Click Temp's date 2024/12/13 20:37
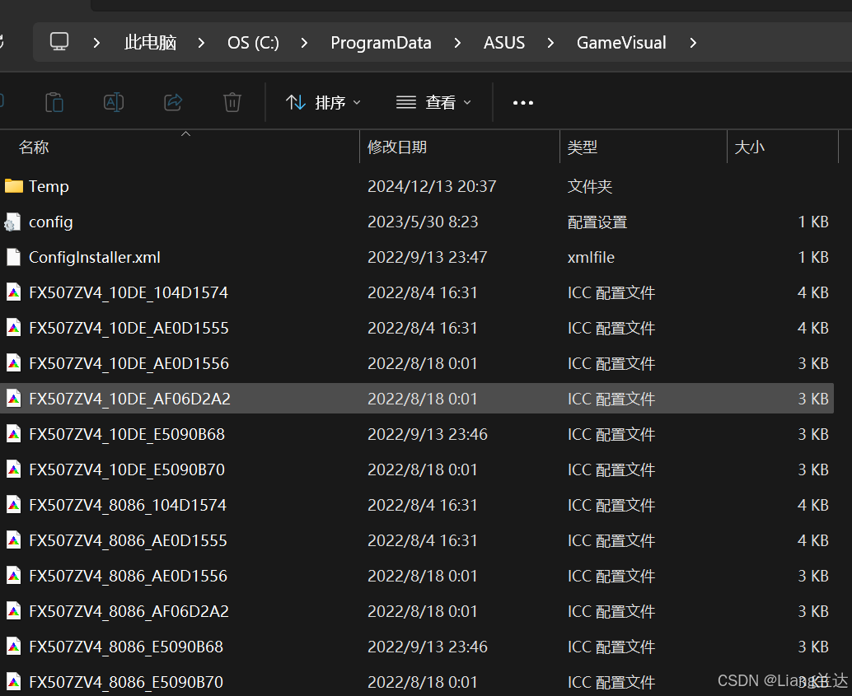Image resolution: width=852 pixels, height=696 pixels. 432,186
